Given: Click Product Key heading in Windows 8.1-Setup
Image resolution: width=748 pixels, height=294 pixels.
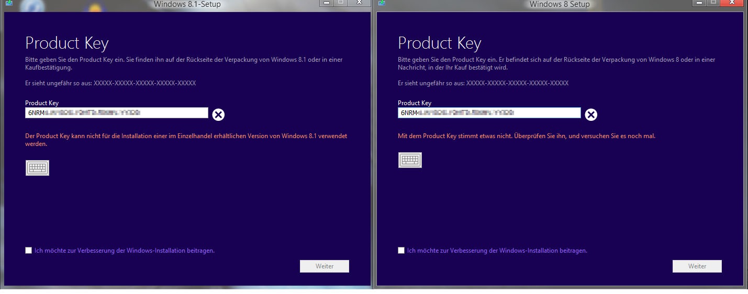Looking at the screenshot, I should [67, 43].
